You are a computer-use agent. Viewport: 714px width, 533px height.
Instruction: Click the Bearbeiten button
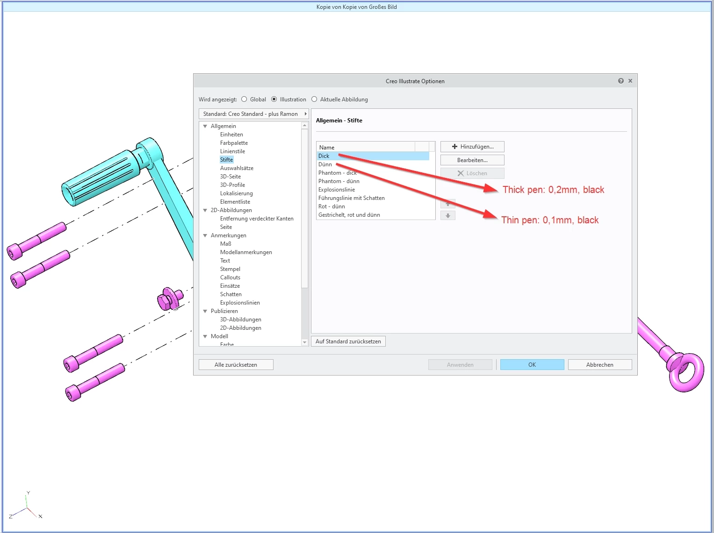[472, 160]
